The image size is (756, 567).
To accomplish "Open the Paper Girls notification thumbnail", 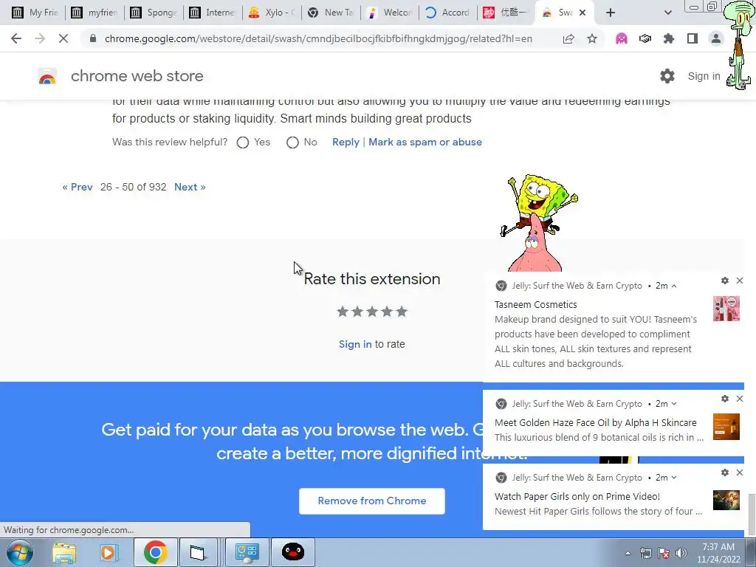I will 726,501.
